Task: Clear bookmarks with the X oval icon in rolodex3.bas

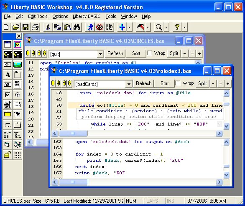Action: tap(70, 83)
